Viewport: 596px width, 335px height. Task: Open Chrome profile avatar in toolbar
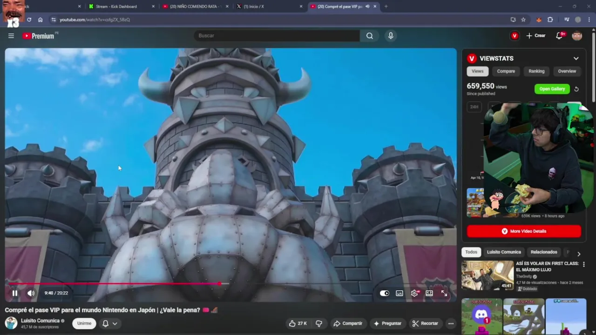pos(578,20)
